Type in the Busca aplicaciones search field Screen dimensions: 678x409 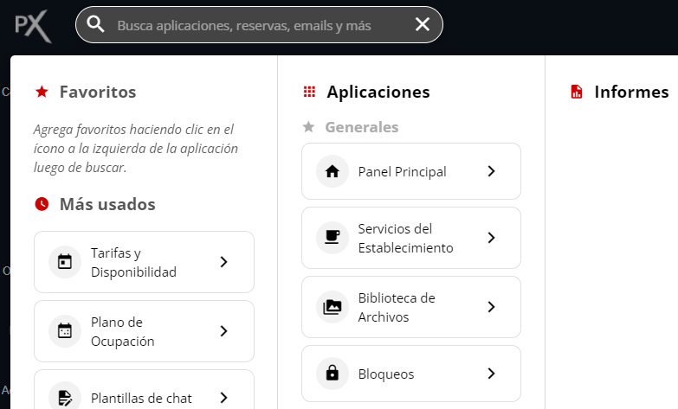click(x=251, y=25)
